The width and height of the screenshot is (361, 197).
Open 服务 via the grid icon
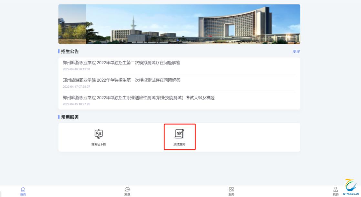coord(231,190)
